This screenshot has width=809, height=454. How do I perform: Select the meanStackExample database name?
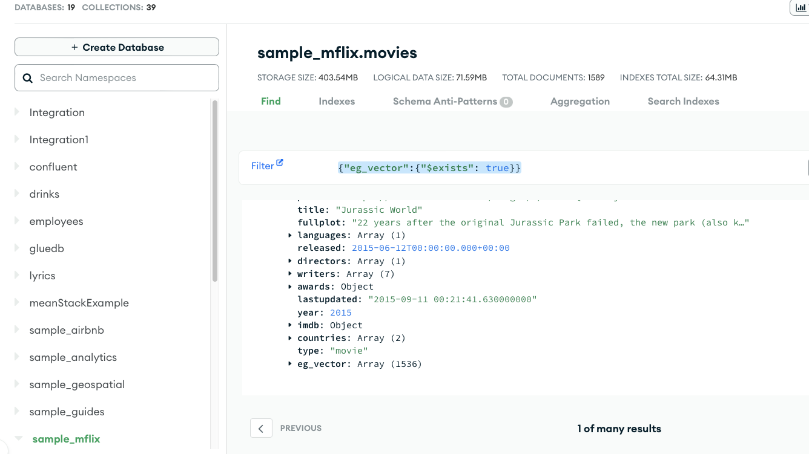[79, 303]
